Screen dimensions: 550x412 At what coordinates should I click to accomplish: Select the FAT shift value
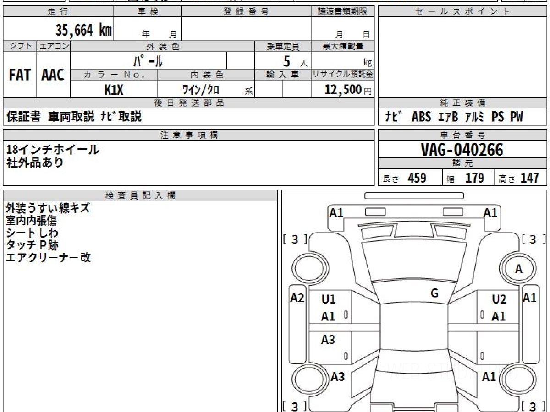pos(20,75)
